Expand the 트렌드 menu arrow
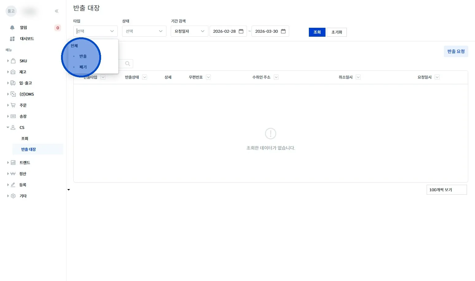 point(8,163)
